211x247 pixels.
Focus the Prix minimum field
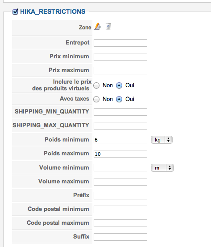coord(120,57)
